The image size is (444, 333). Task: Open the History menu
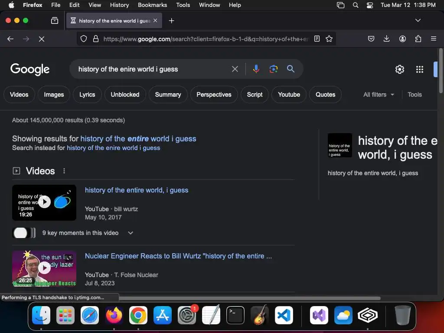(x=119, y=5)
